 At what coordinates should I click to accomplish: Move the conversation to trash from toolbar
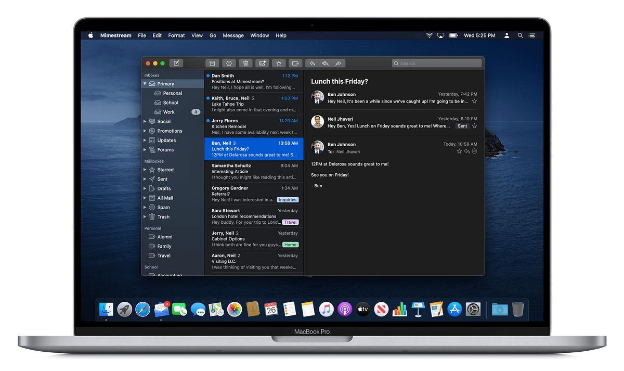[x=245, y=63]
